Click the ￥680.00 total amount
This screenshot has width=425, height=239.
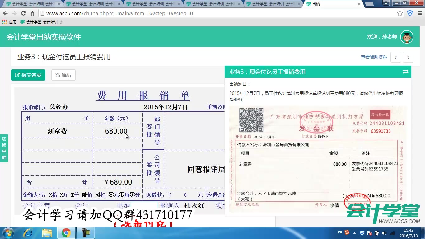[118, 182]
